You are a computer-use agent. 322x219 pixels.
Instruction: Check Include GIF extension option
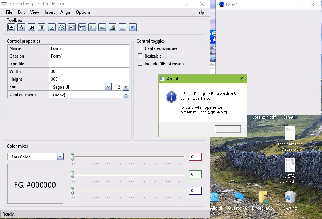[140, 63]
